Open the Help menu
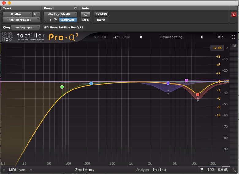Image resolution: width=239 pixels, height=174 pixels. [220, 37]
